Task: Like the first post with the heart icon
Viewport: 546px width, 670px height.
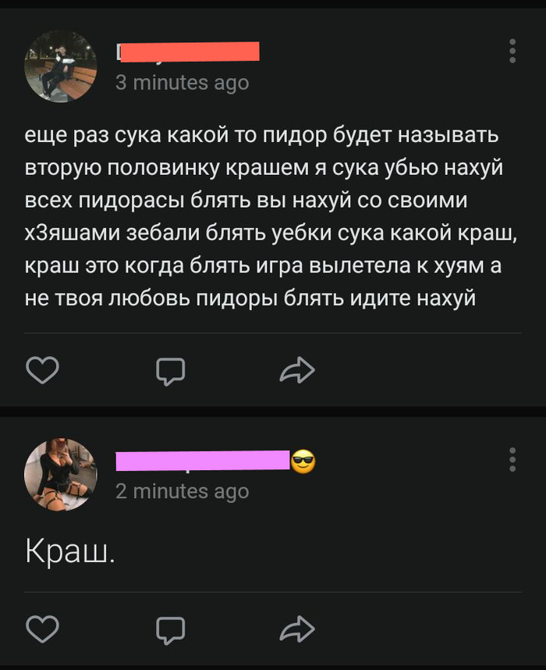Action: 43,370
